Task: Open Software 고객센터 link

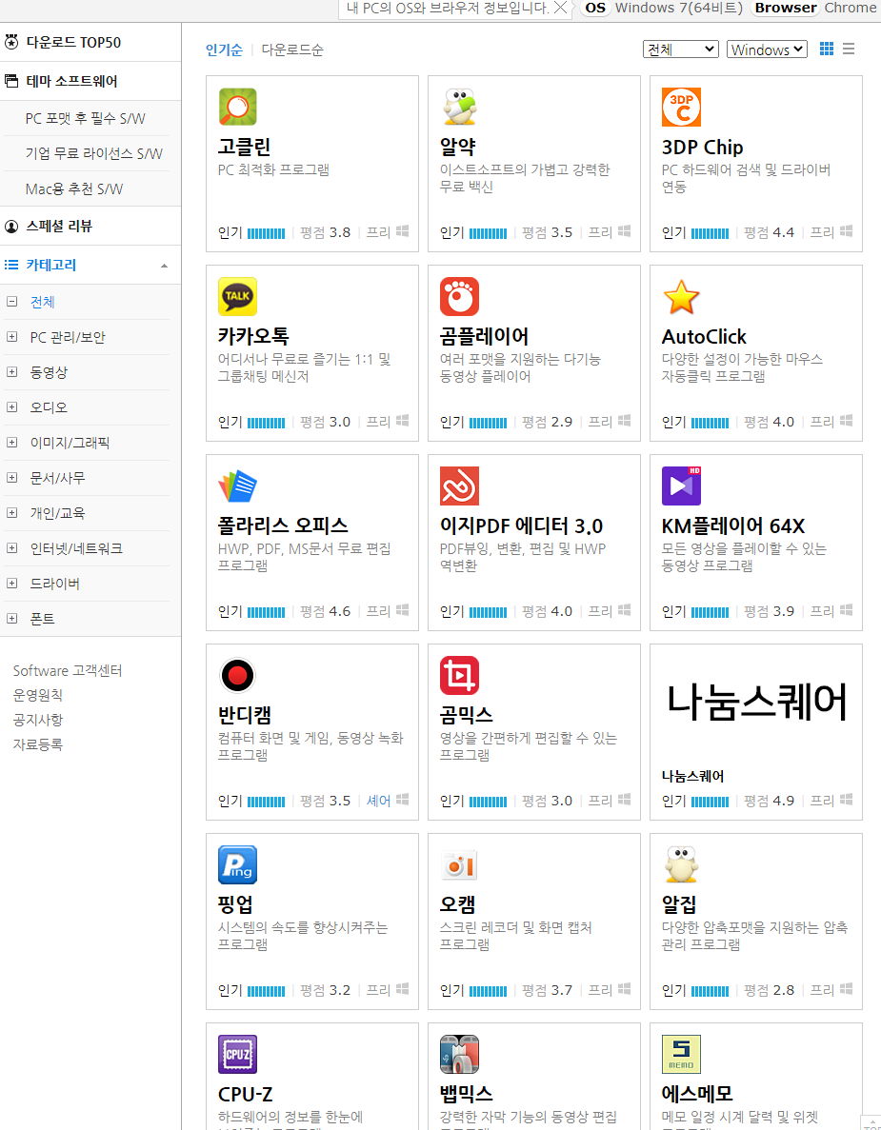Action: coord(68,671)
